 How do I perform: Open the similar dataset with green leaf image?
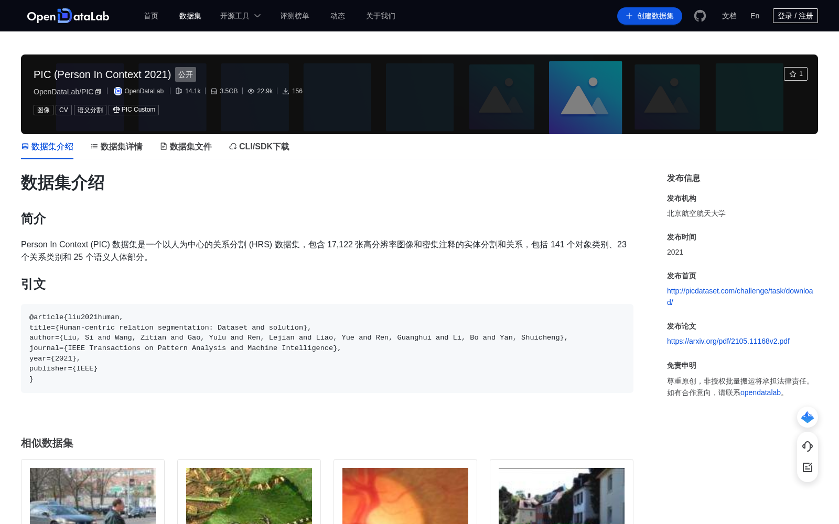click(x=249, y=496)
